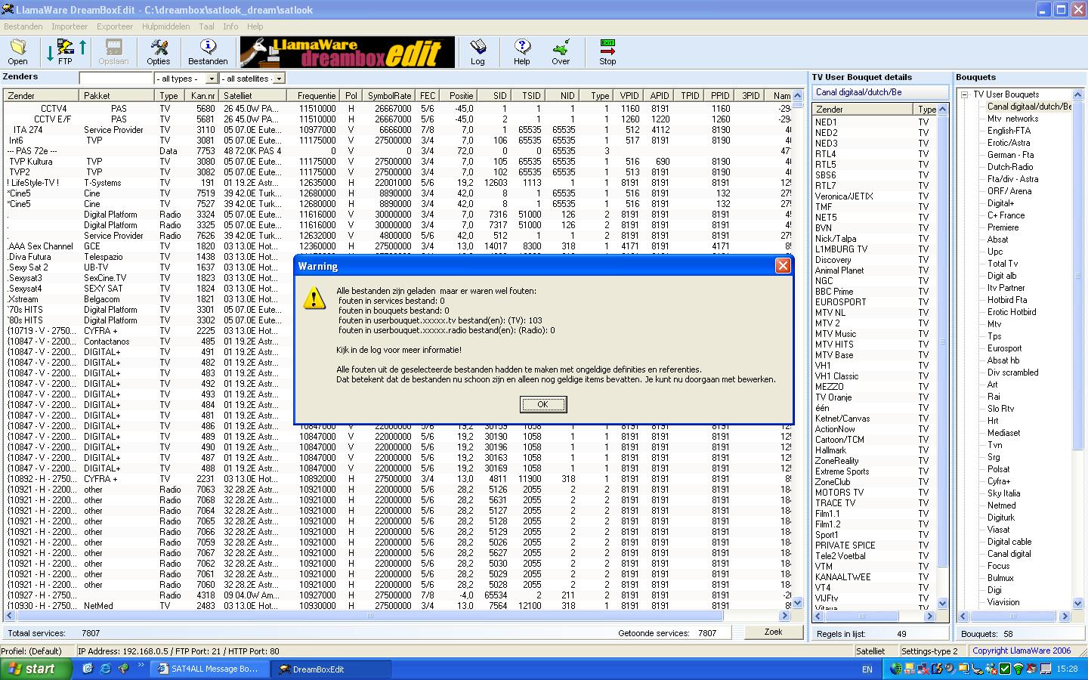Select the Dutch-Radio bouquet

click(1010, 167)
